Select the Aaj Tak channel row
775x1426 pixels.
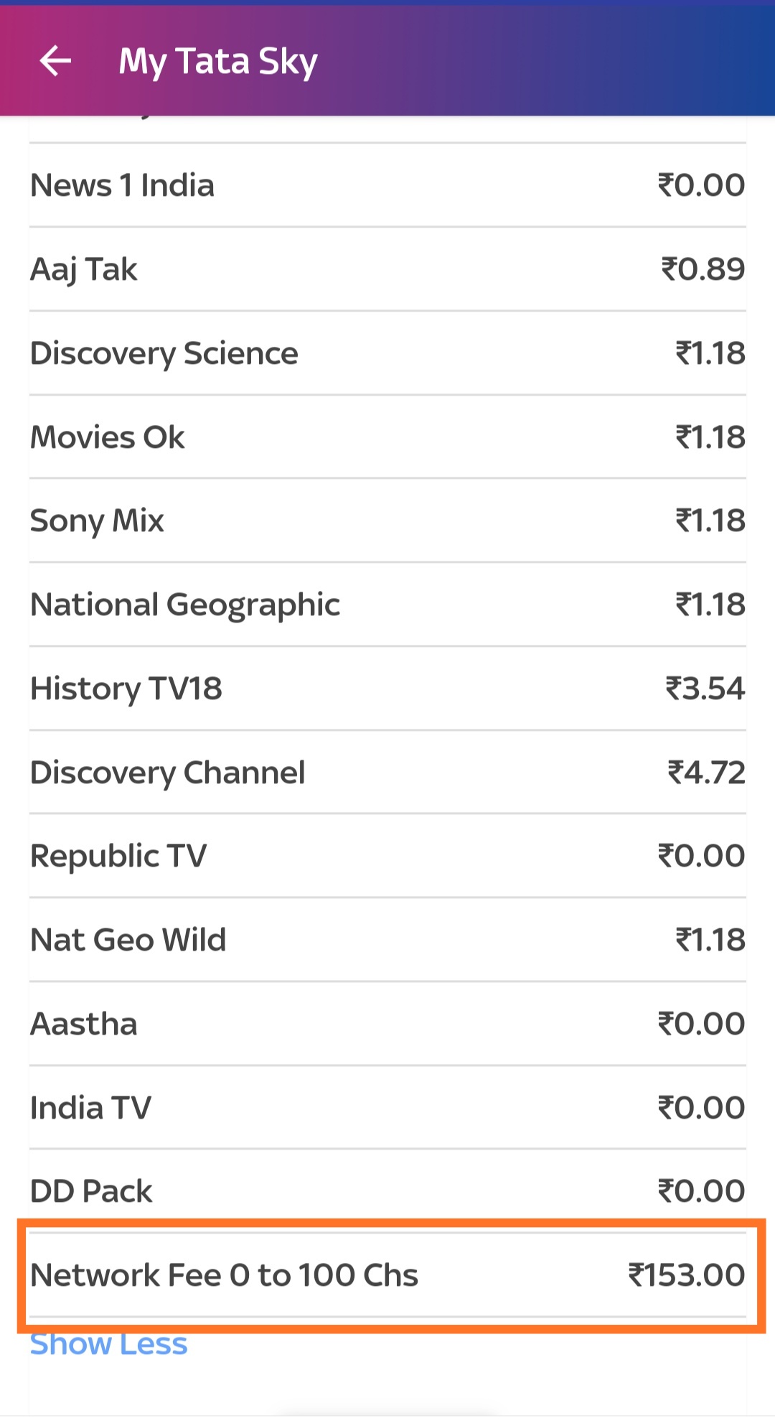point(387,269)
